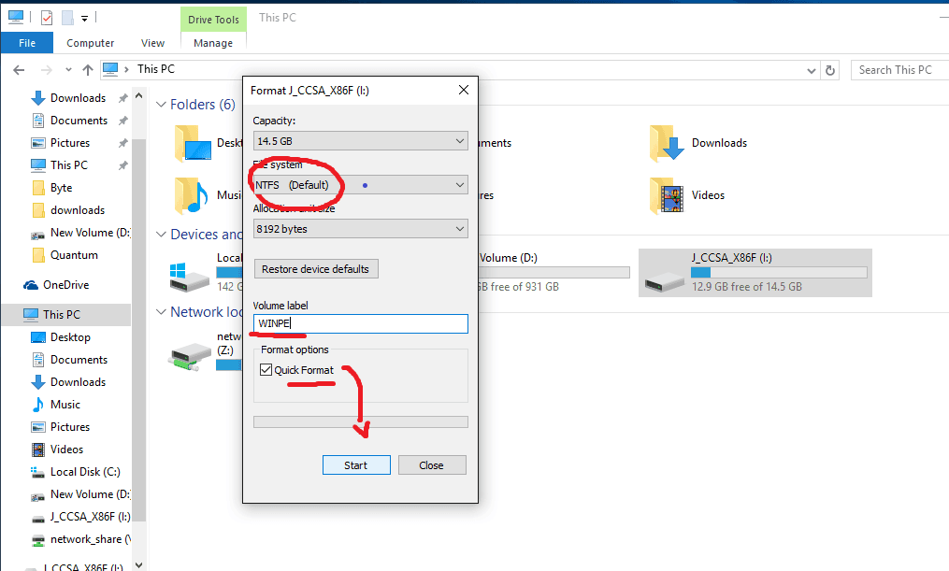Open the File ribbon tab
The width and height of the screenshot is (949, 571).
27,43
